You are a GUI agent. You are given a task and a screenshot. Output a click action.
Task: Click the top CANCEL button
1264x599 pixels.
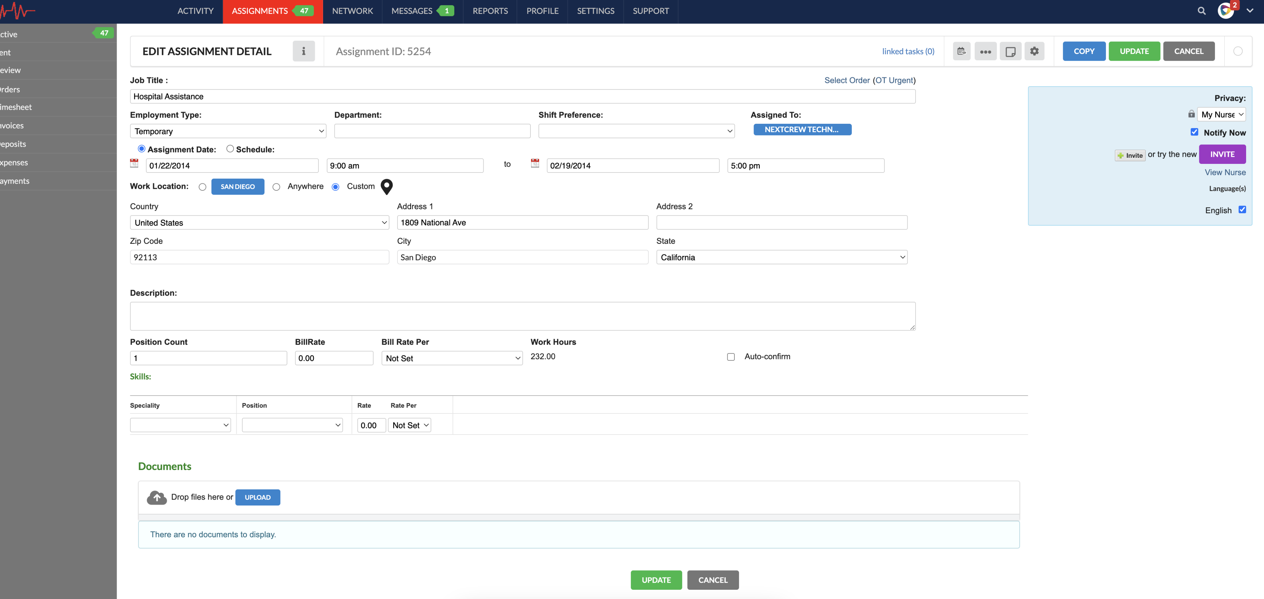coord(1188,51)
